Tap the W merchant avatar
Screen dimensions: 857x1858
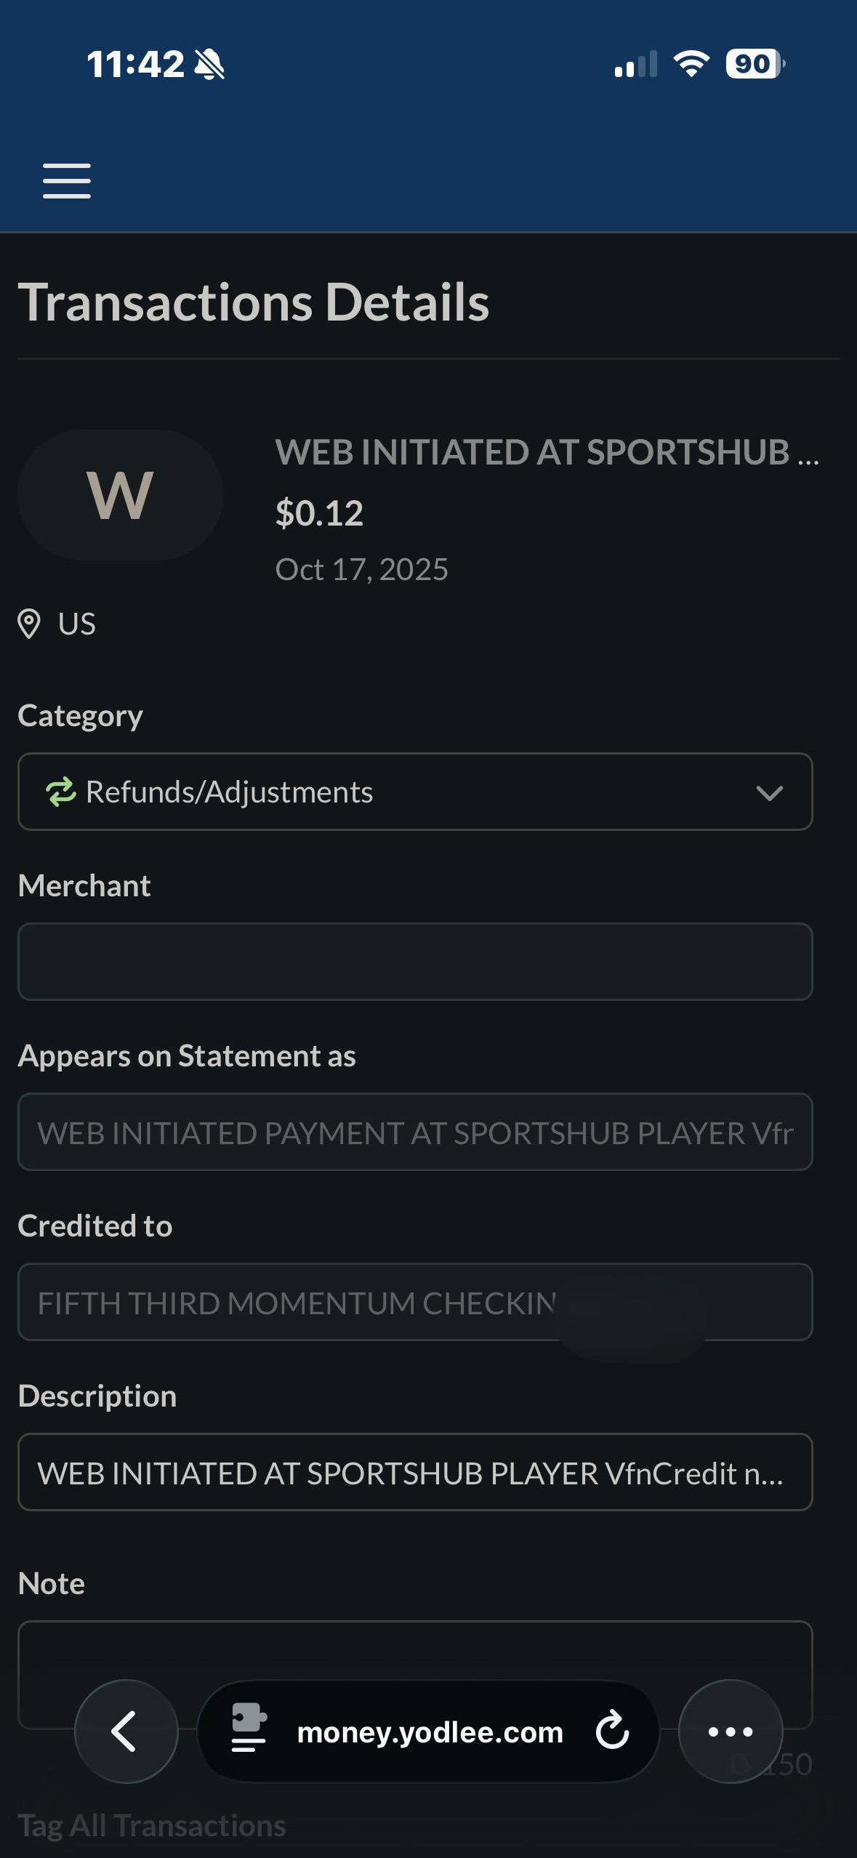tap(120, 495)
